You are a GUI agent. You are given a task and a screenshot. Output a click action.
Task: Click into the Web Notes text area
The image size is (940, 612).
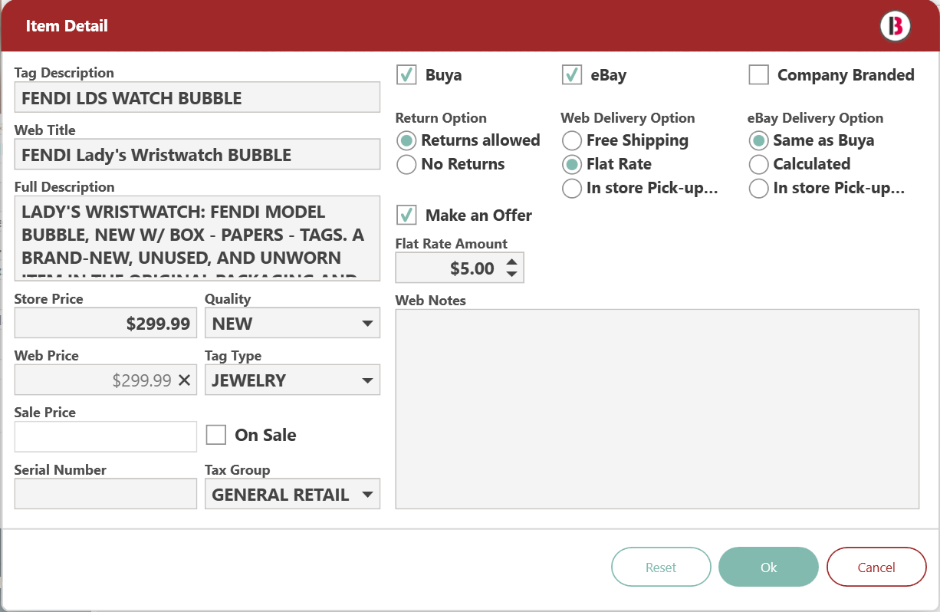[657, 409]
